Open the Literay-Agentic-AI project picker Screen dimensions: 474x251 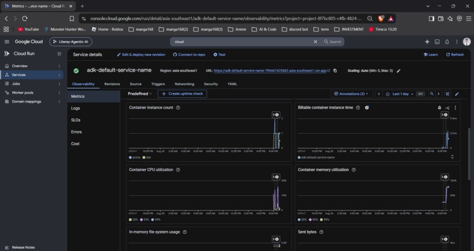pyautogui.click(x=71, y=42)
